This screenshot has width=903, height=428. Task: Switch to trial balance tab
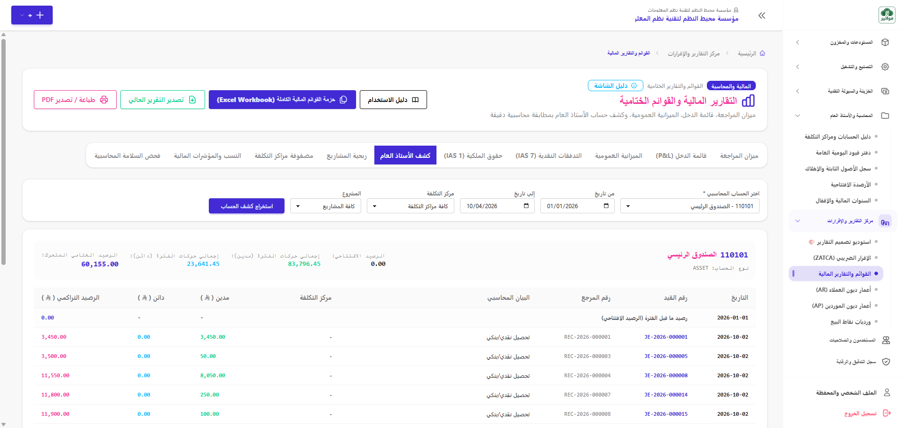(739, 156)
